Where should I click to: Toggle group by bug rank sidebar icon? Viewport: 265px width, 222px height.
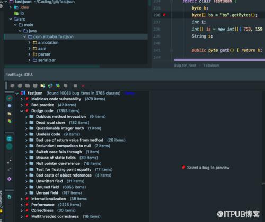point(10,121)
